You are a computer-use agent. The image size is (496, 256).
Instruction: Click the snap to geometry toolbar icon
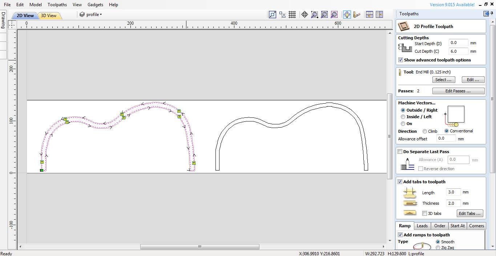pyautogui.click(x=273, y=15)
